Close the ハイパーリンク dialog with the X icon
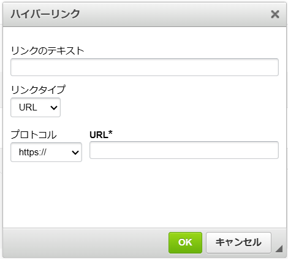288x259 pixels. pos(275,14)
